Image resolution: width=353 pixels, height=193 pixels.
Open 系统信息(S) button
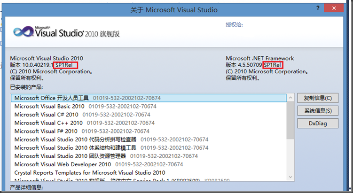point(318,111)
